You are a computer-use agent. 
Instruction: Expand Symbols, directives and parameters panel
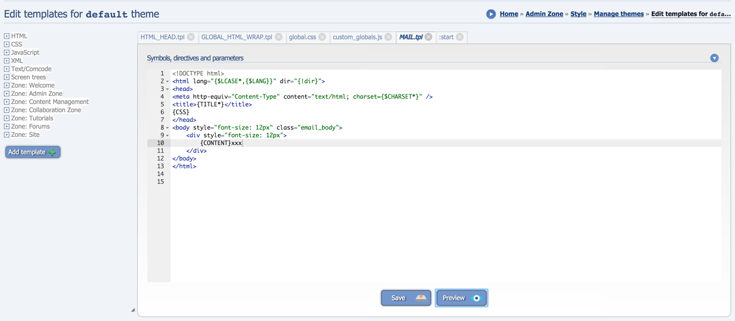pyautogui.click(x=714, y=58)
